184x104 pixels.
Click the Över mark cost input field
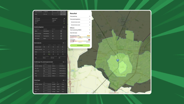coord(47,68)
